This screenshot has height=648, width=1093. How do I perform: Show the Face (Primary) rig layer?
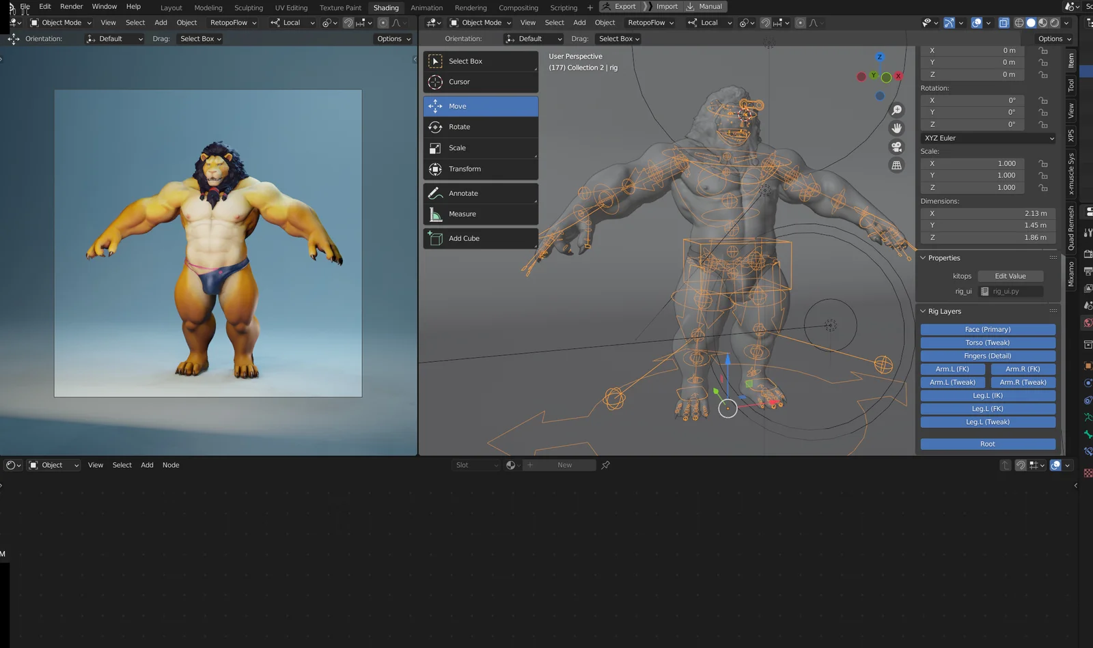tap(987, 329)
